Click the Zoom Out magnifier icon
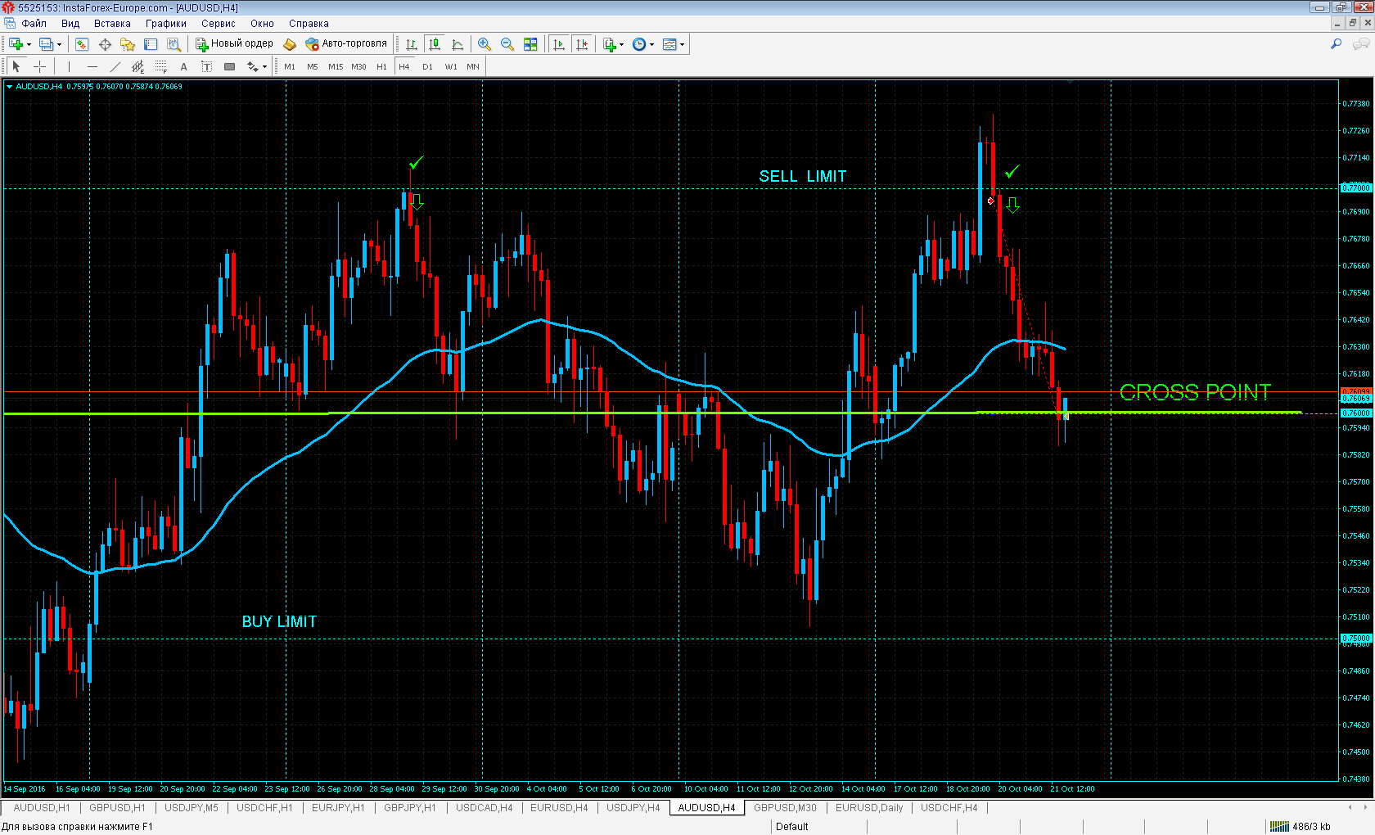Screen dimensions: 1375x835 pyautogui.click(x=507, y=44)
